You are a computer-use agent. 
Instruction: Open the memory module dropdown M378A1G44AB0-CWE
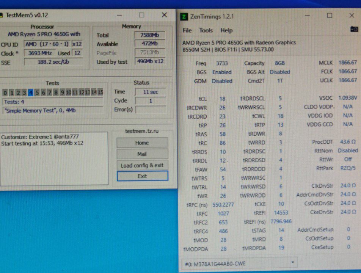239,264
